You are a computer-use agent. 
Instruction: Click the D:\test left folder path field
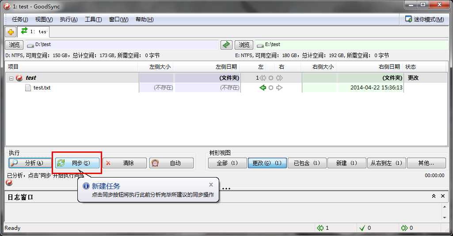click(x=122, y=45)
